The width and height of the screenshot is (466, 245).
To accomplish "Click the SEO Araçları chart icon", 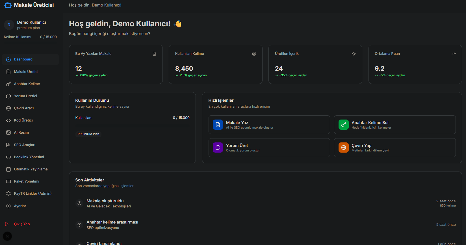I will [8, 145].
